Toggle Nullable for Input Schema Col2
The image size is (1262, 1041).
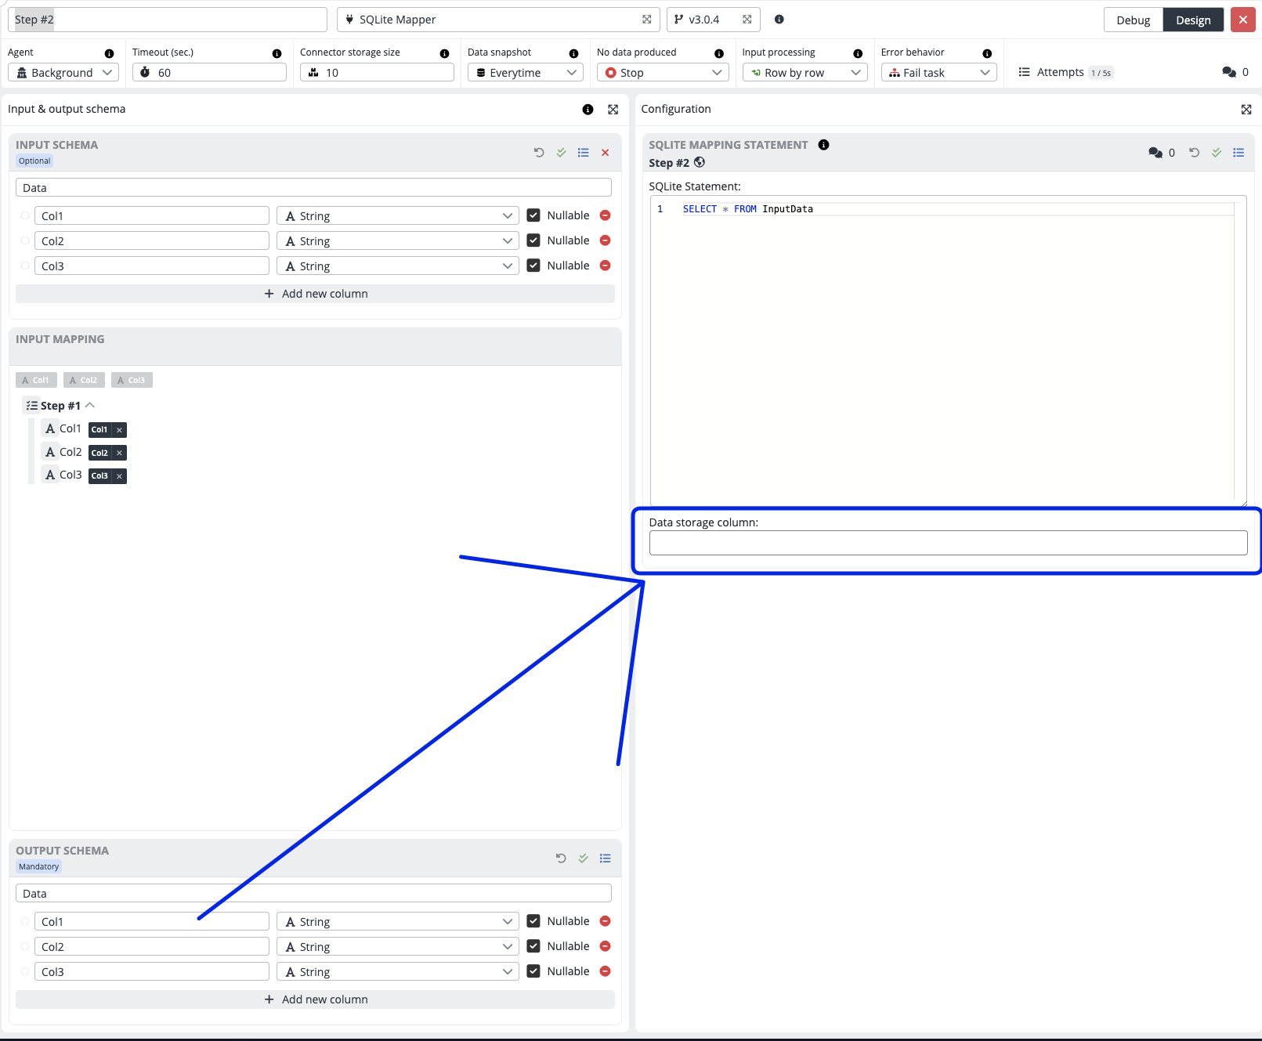[x=533, y=240]
